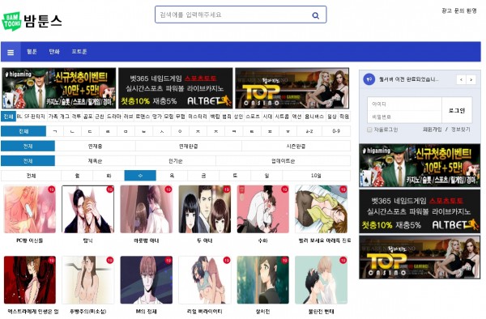The width and height of the screenshot is (486, 319).
Task: Filter by 옴니버스 genre
Action: click(x=314, y=117)
